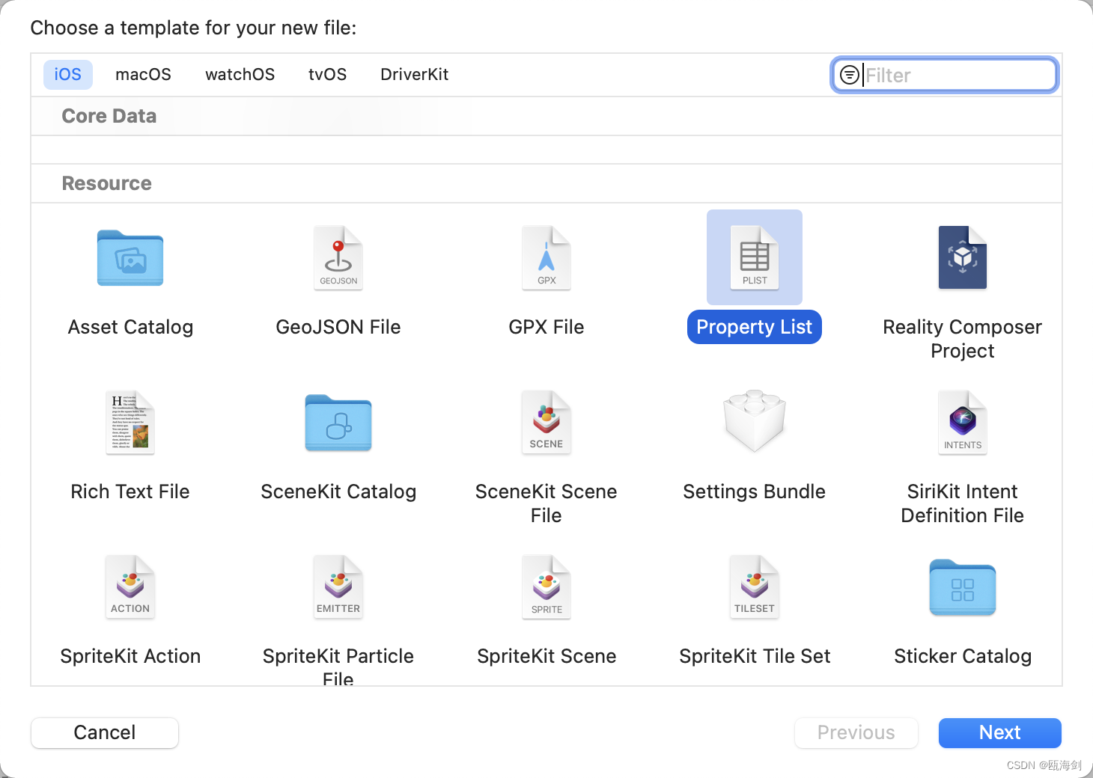Switch to the iOS platform tab
The image size is (1093, 778).
pyautogui.click(x=67, y=75)
